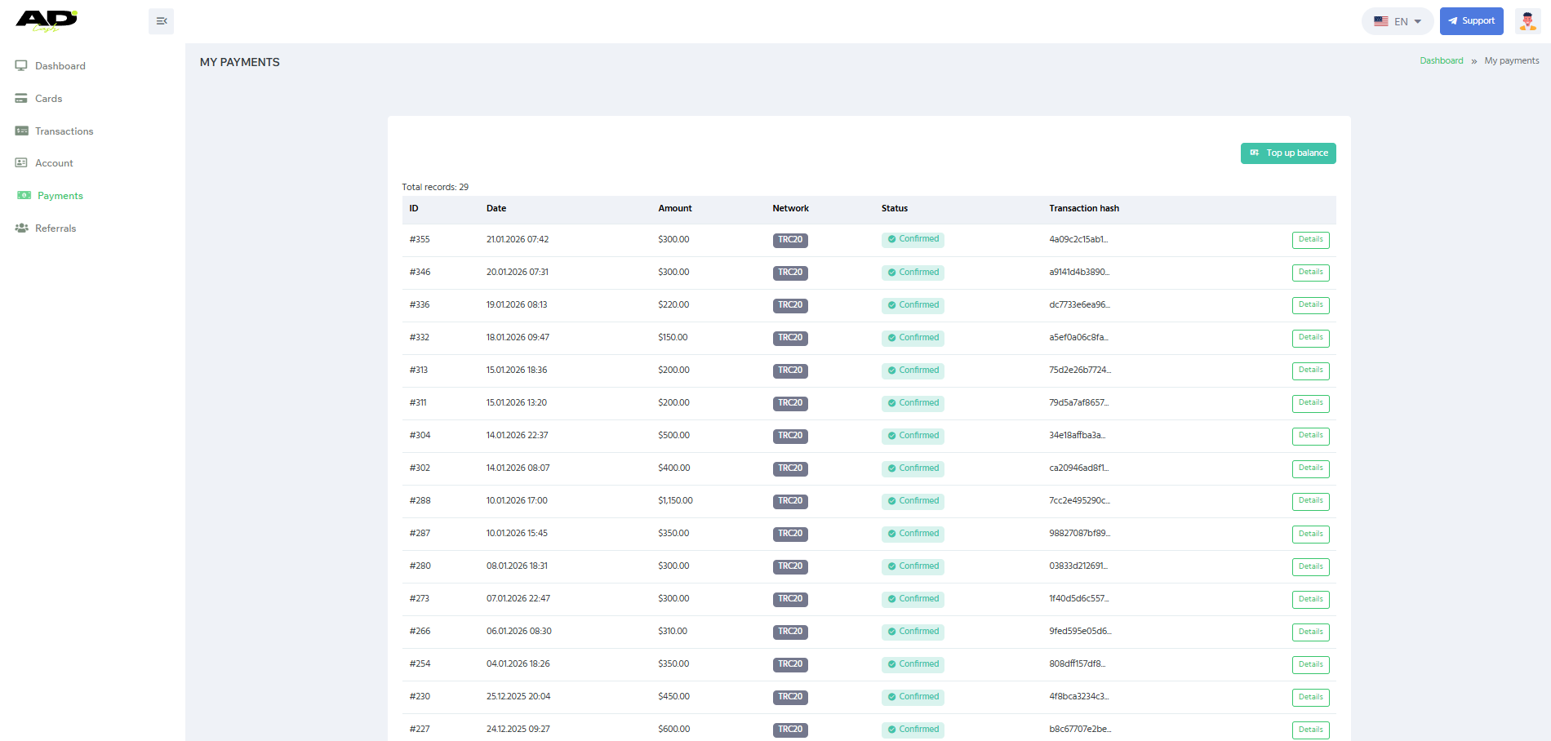Open the EN language dropdown
The height and width of the screenshot is (741, 1551).
tap(1397, 21)
